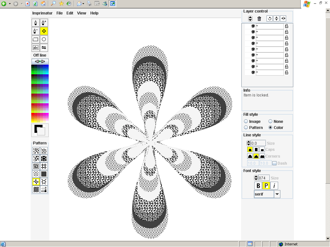The width and height of the screenshot is (330, 247).
Task: Select the square line cap style
Action: (256, 150)
